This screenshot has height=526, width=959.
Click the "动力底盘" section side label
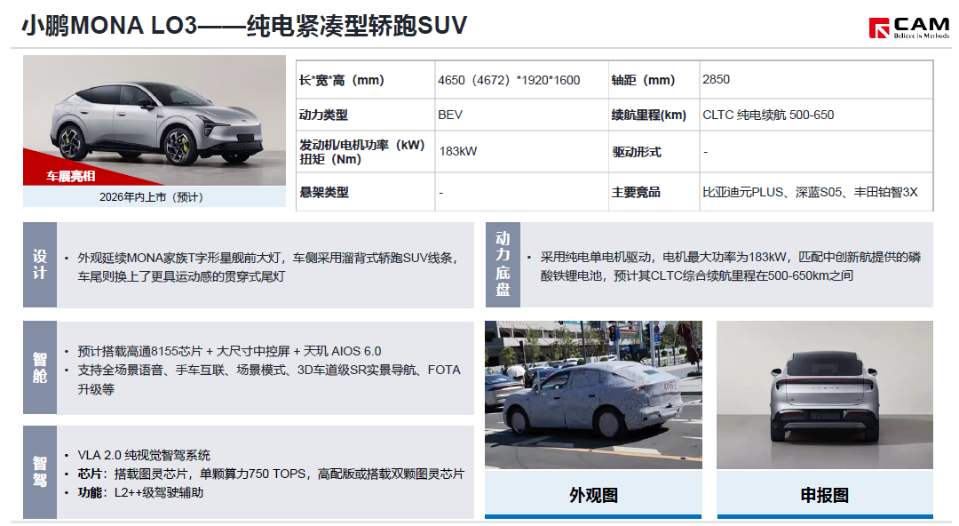pos(503,265)
